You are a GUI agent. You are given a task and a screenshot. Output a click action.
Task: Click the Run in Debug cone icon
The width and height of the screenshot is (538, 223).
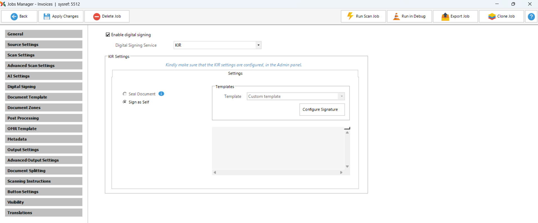396,17
